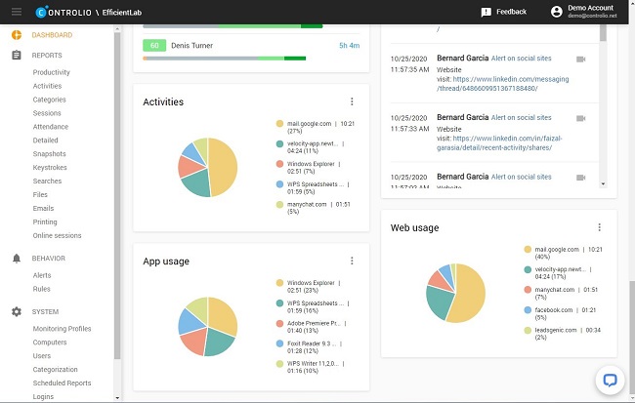Open the Searches report
Image resolution: width=635 pixels, height=403 pixels.
click(48, 181)
